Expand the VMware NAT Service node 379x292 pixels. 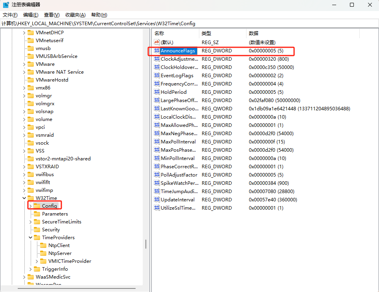tap(24, 72)
